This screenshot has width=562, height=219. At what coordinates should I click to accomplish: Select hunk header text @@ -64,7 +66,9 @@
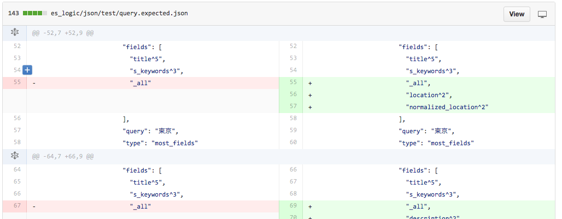point(63,156)
